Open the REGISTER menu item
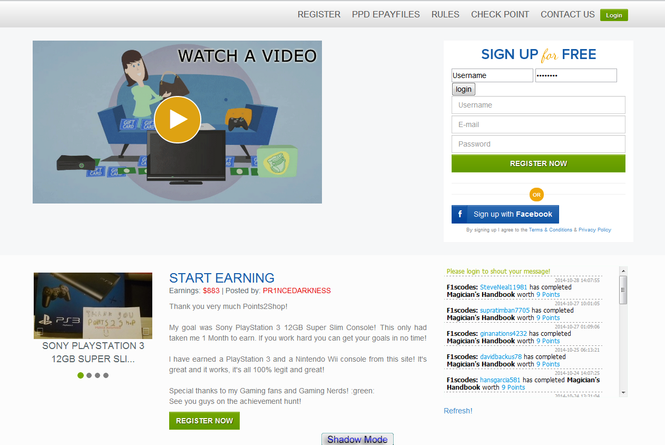 [319, 14]
